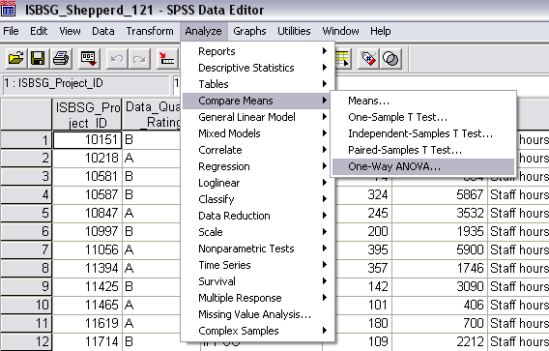Choose Means... from the submenu

coord(423,102)
